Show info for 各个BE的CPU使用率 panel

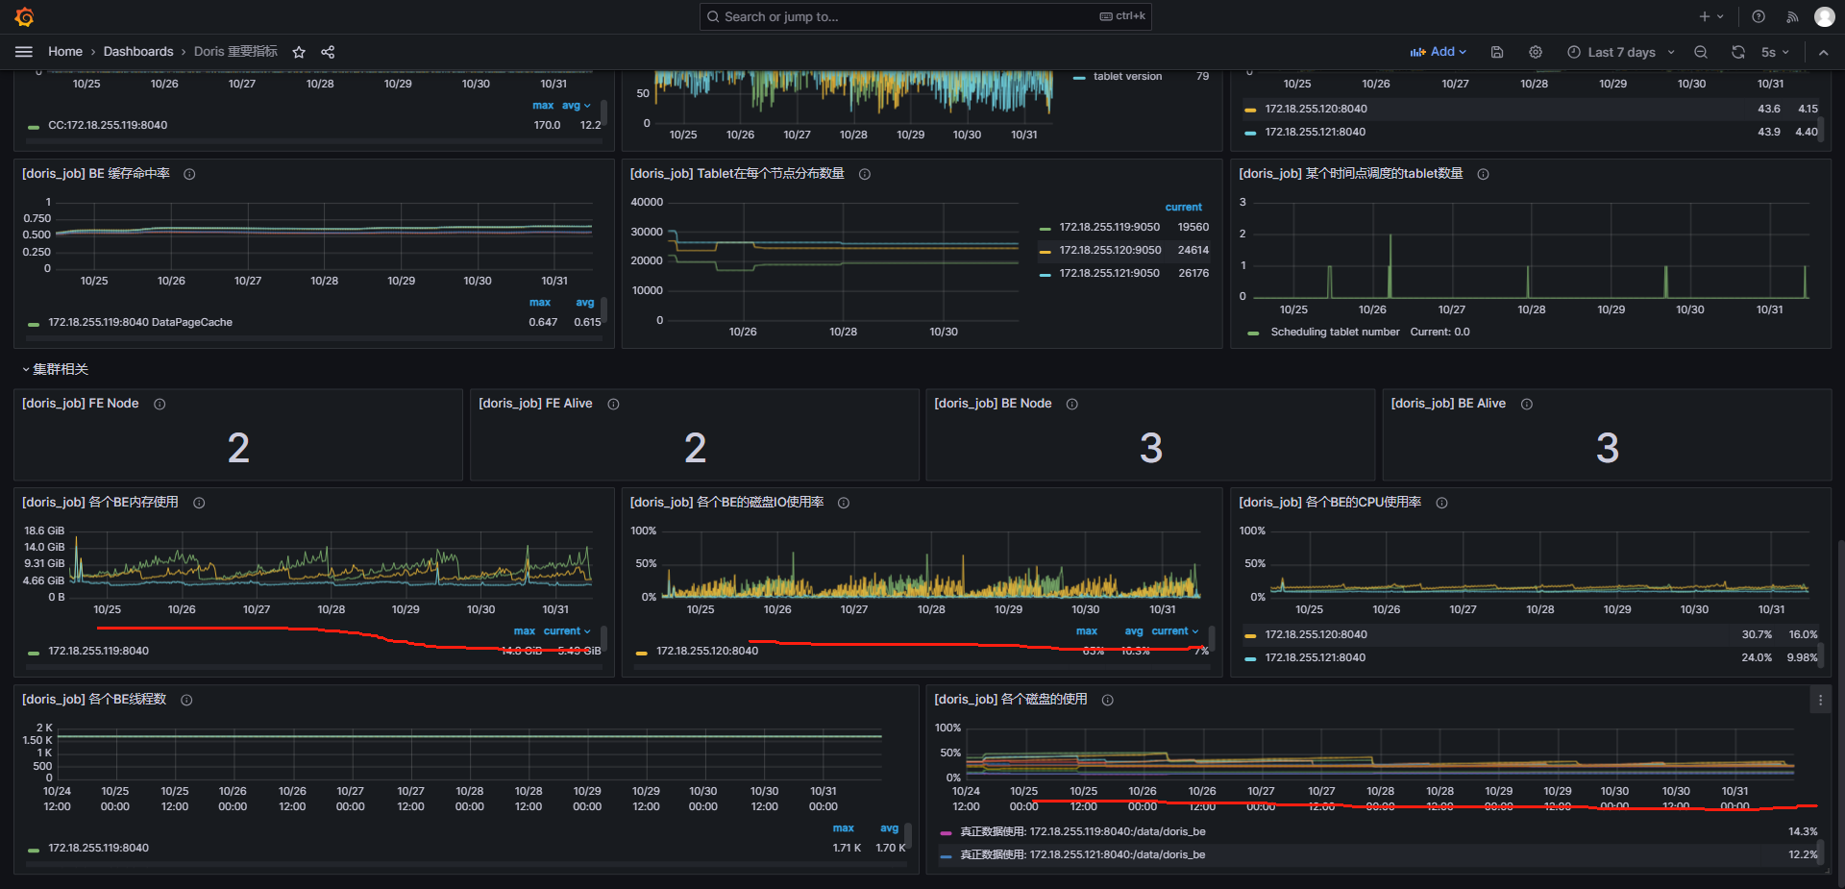tap(1441, 503)
